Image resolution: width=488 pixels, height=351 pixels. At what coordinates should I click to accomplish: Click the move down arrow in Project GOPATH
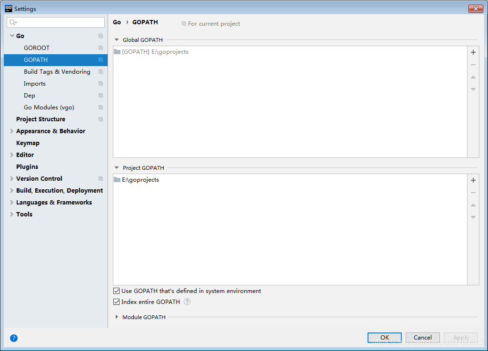473,217
